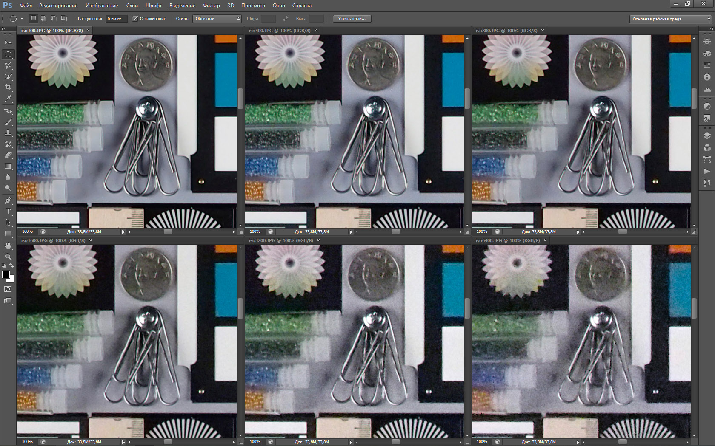This screenshot has width=715, height=446.
Task: Open the Actions panel icon
Action: click(x=707, y=172)
